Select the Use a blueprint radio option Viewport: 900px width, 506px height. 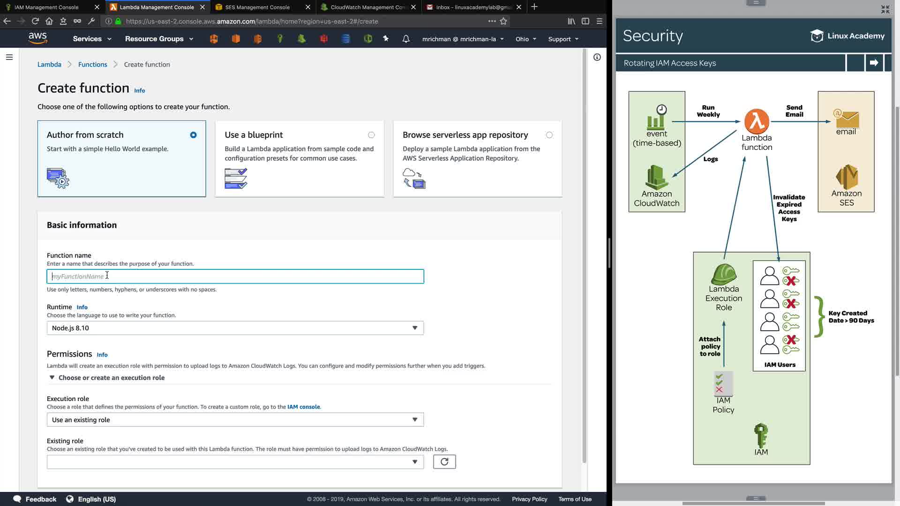click(371, 135)
